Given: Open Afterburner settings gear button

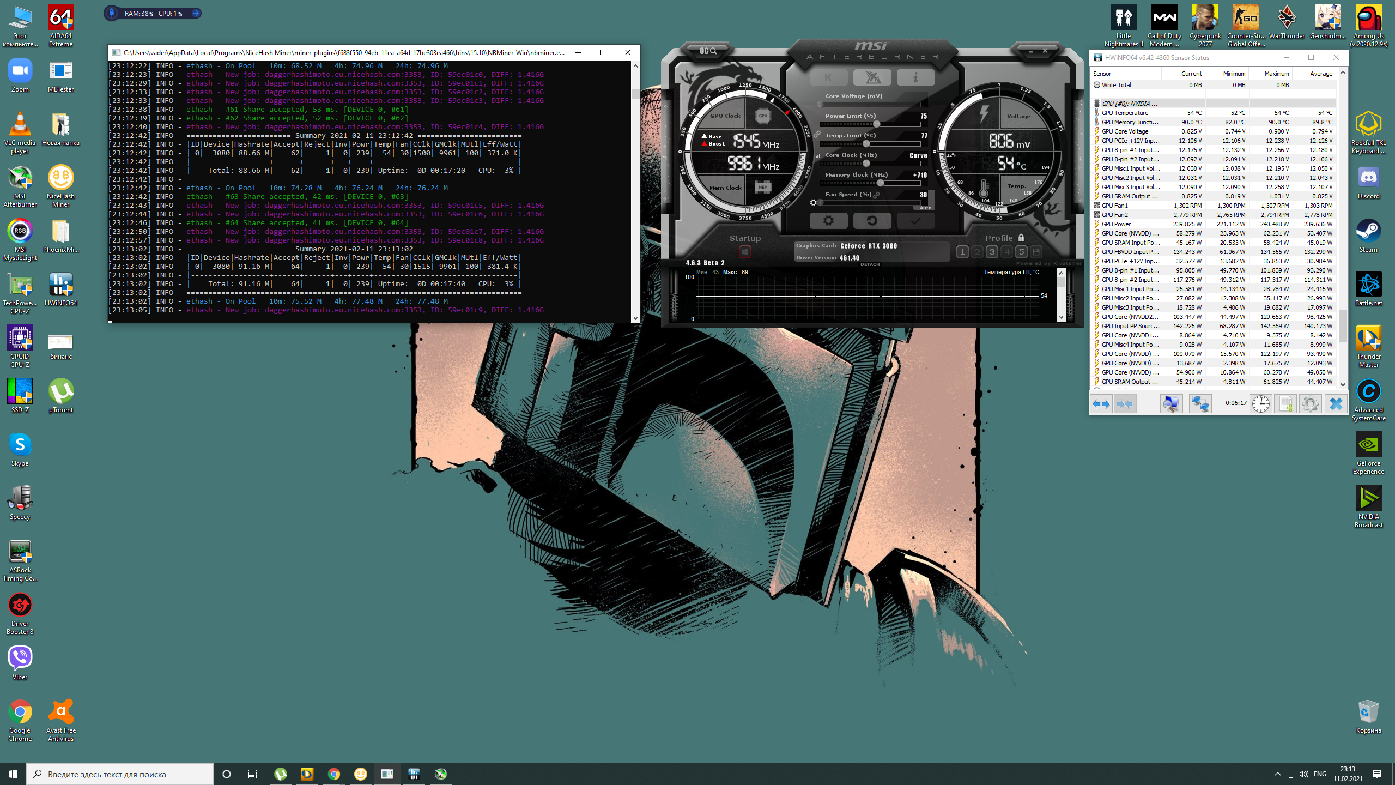Looking at the screenshot, I should click(x=828, y=221).
